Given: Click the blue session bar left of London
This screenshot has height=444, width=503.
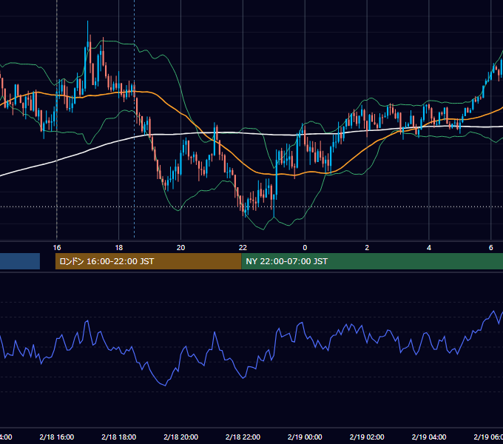Looking at the screenshot, I should pyautogui.click(x=20, y=261).
